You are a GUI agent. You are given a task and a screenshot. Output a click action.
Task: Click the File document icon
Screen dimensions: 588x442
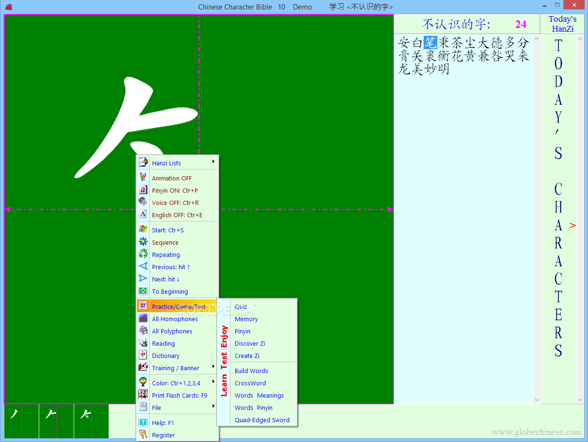[x=143, y=407]
